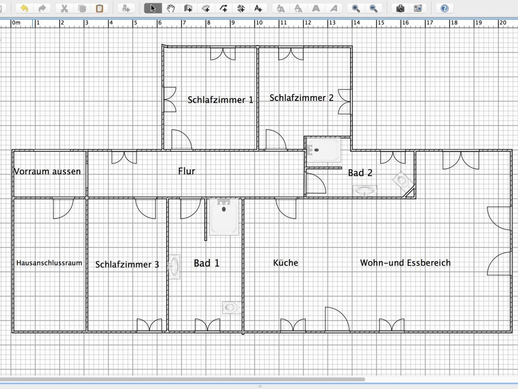Click the Paste clipboard icon

(99, 9)
